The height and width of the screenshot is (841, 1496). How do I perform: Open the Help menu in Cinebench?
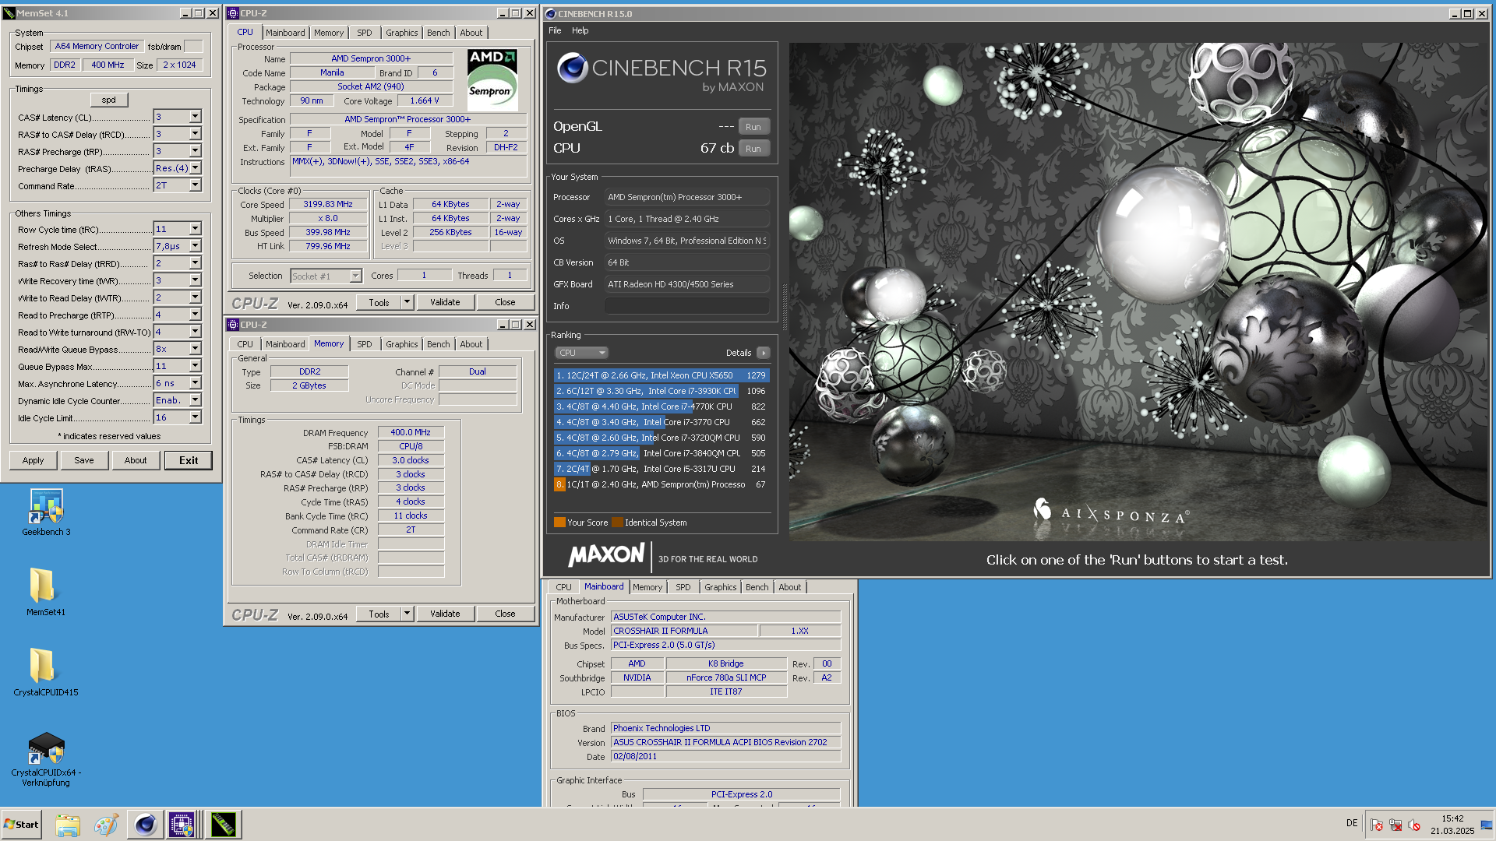point(580,30)
